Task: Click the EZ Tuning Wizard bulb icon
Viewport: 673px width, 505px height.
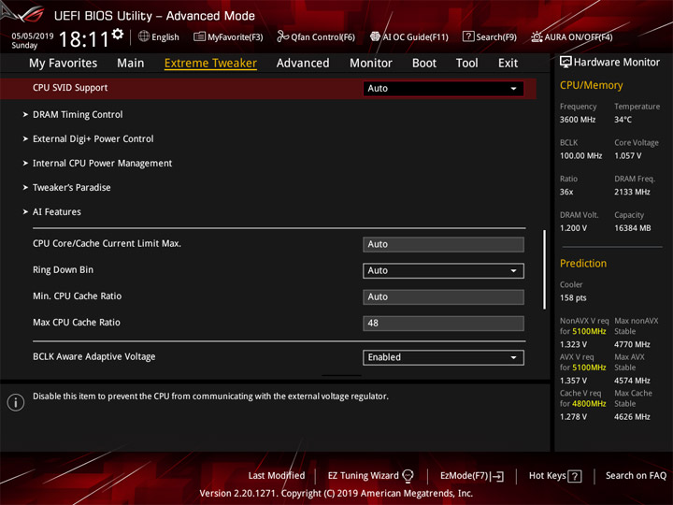Action: pos(408,476)
